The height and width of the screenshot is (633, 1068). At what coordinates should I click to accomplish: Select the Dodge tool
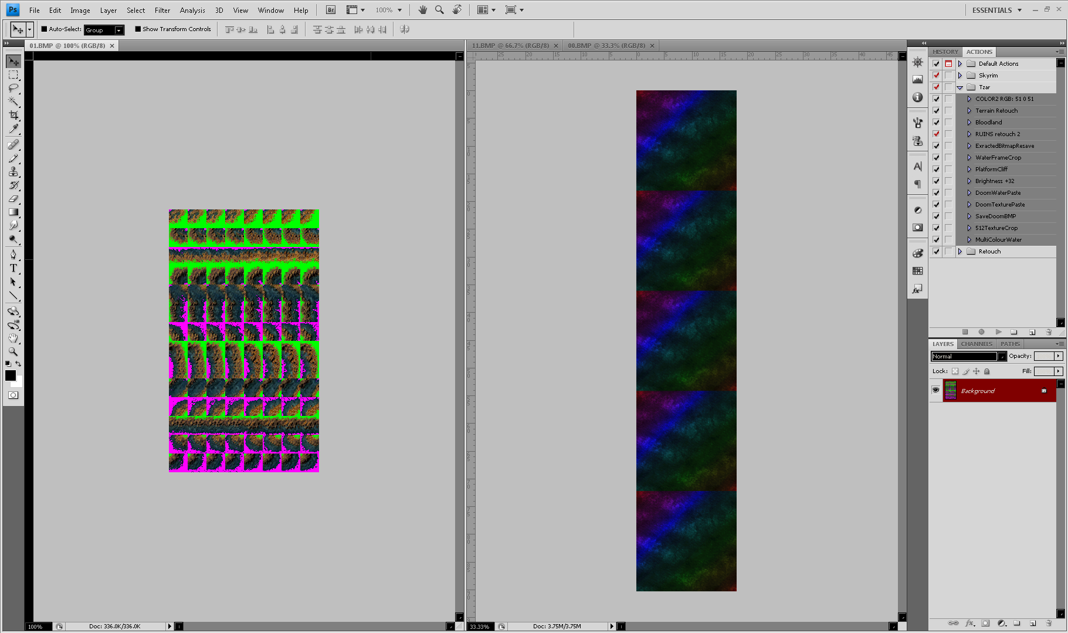(13, 239)
